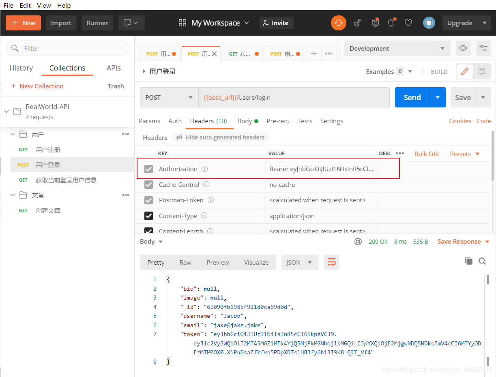Click the headers table column options ellipsis

[400, 153]
